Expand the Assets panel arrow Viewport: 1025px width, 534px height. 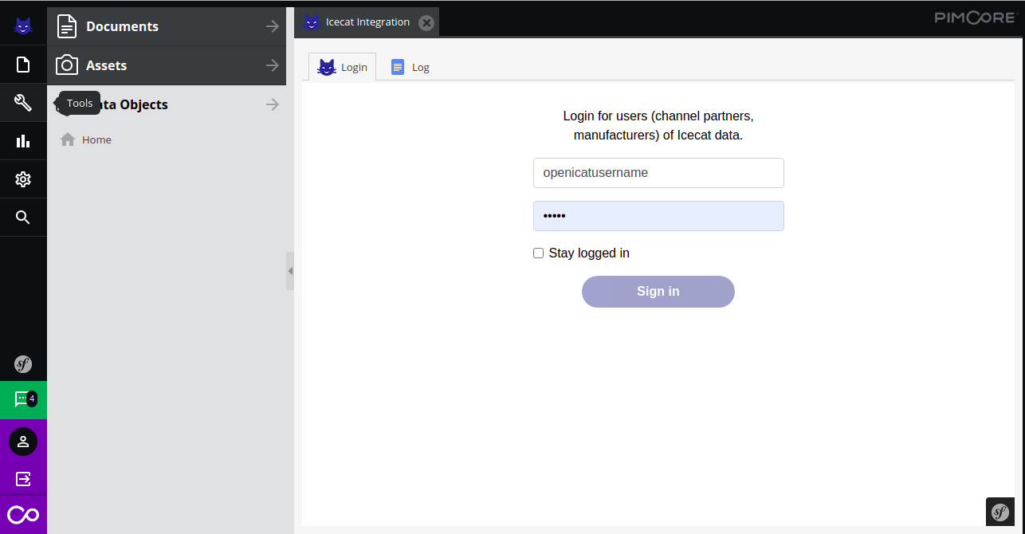tap(273, 65)
